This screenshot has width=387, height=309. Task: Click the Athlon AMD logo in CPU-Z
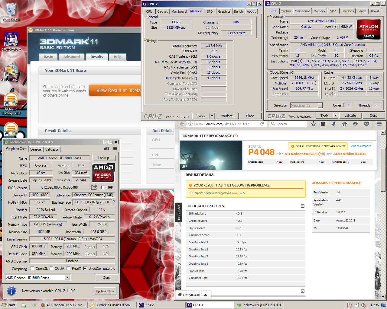coord(369,29)
